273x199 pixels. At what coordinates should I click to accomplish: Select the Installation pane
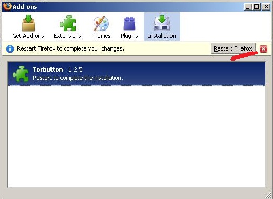tap(162, 27)
